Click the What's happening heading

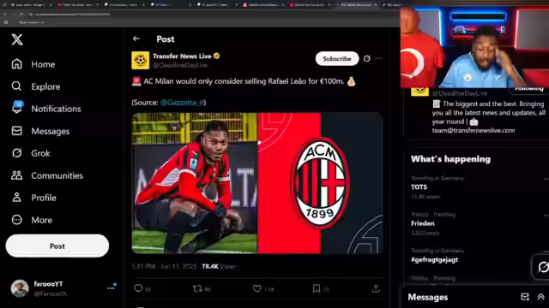coord(450,159)
